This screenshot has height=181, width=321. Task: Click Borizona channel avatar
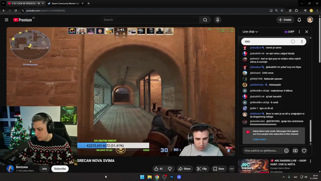(x=10, y=169)
